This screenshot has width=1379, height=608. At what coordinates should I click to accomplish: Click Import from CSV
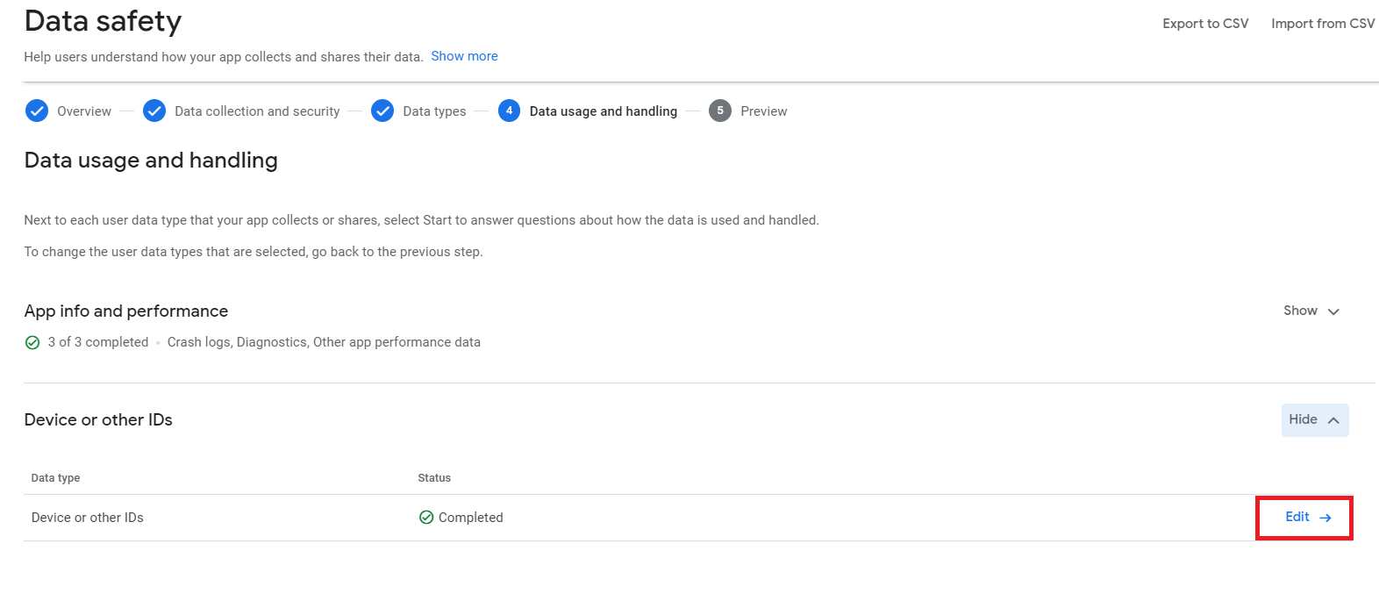point(1323,24)
